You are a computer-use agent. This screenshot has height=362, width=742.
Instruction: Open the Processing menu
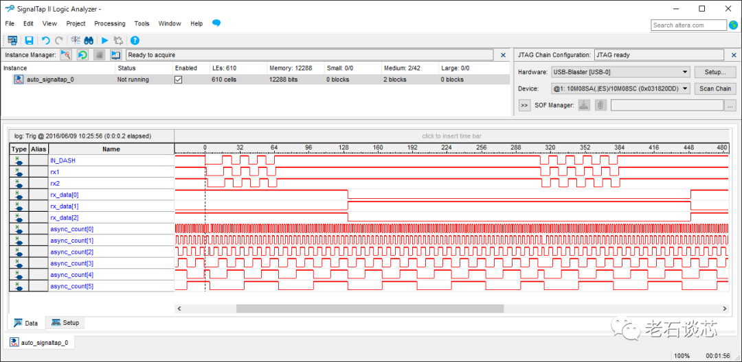coord(110,23)
